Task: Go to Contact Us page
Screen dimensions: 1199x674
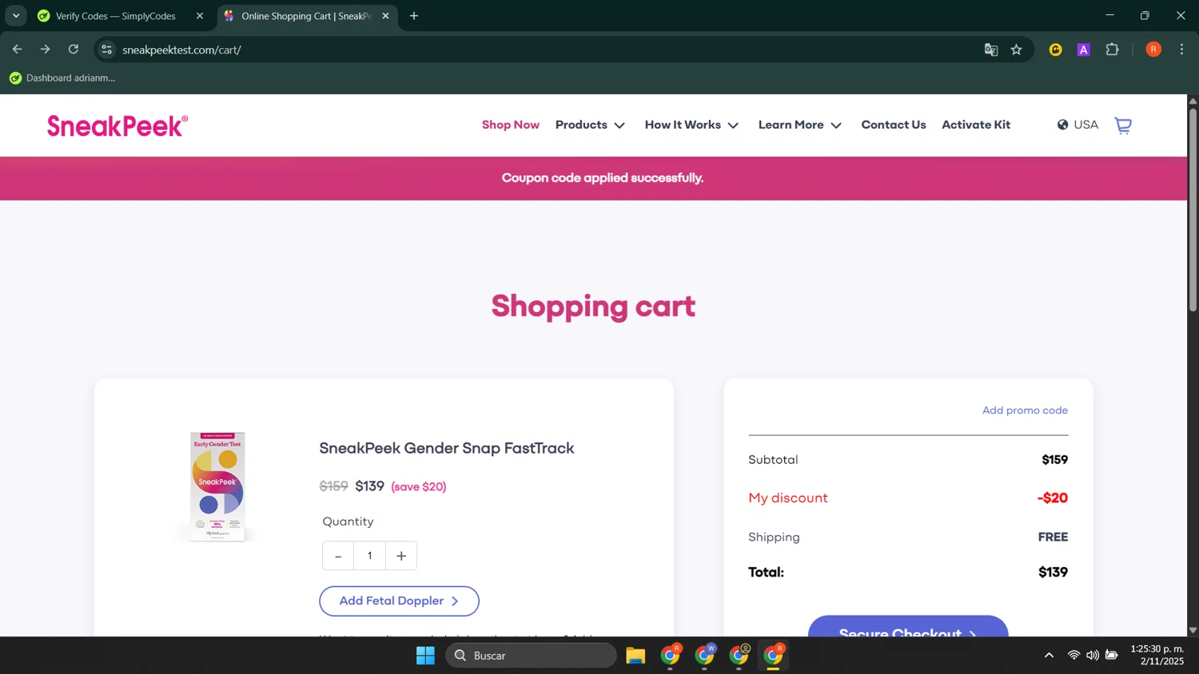Action: [894, 125]
